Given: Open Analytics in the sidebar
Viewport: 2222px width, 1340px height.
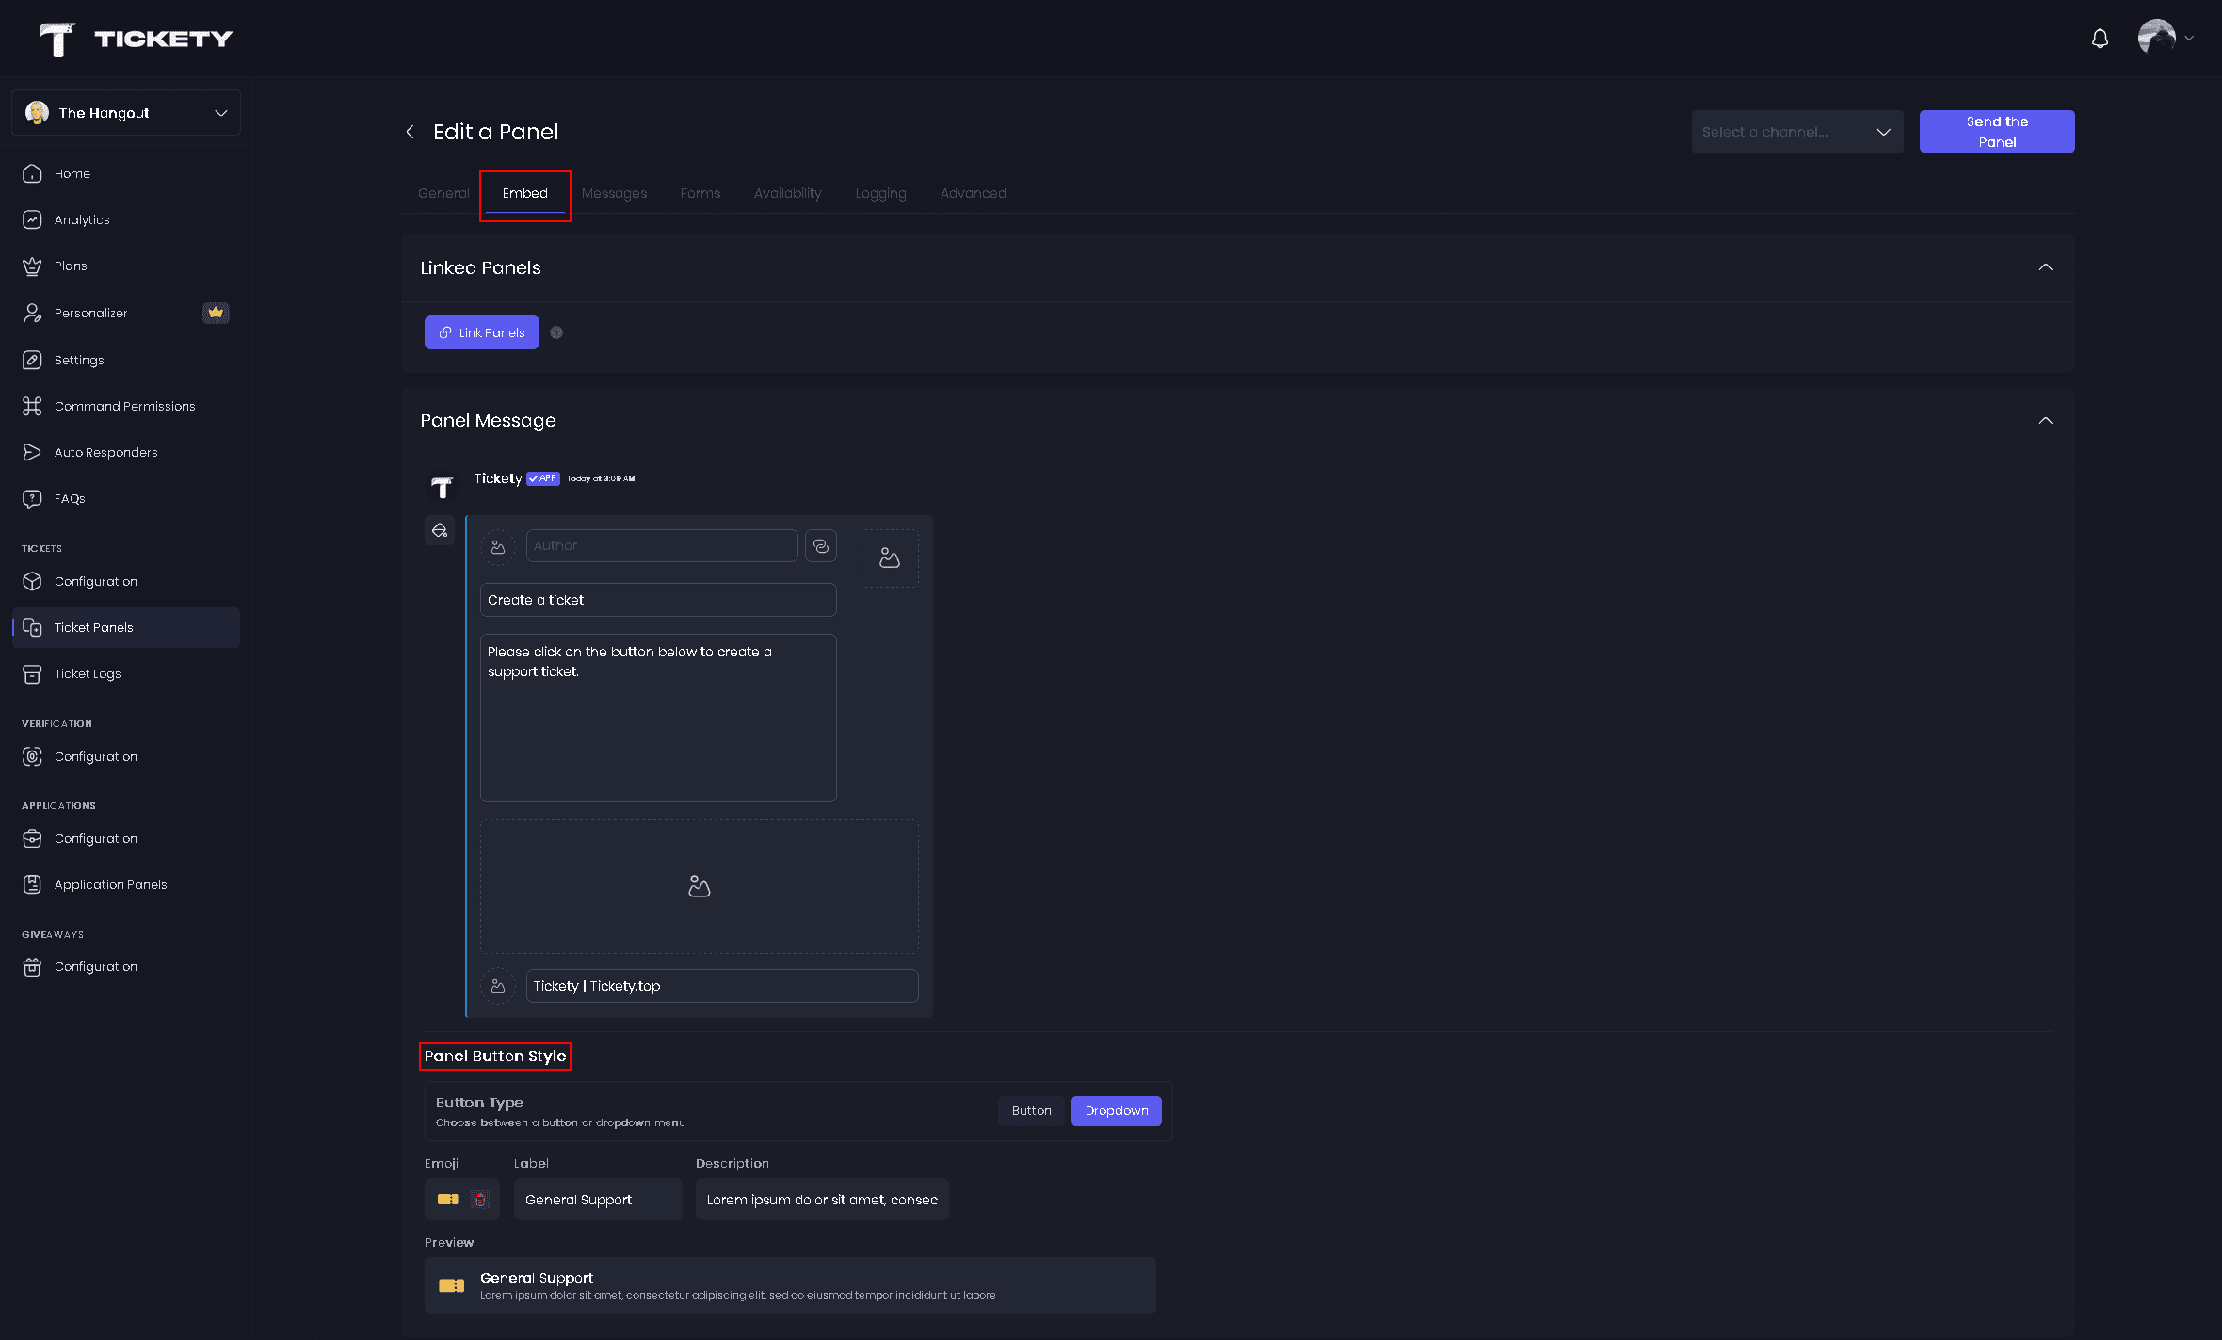Looking at the screenshot, I should tap(125, 219).
